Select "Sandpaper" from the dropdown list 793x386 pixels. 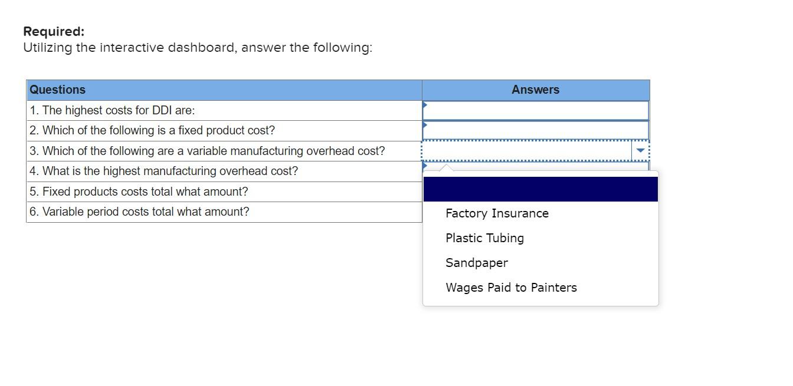pyautogui.click(x=477, y=262)
